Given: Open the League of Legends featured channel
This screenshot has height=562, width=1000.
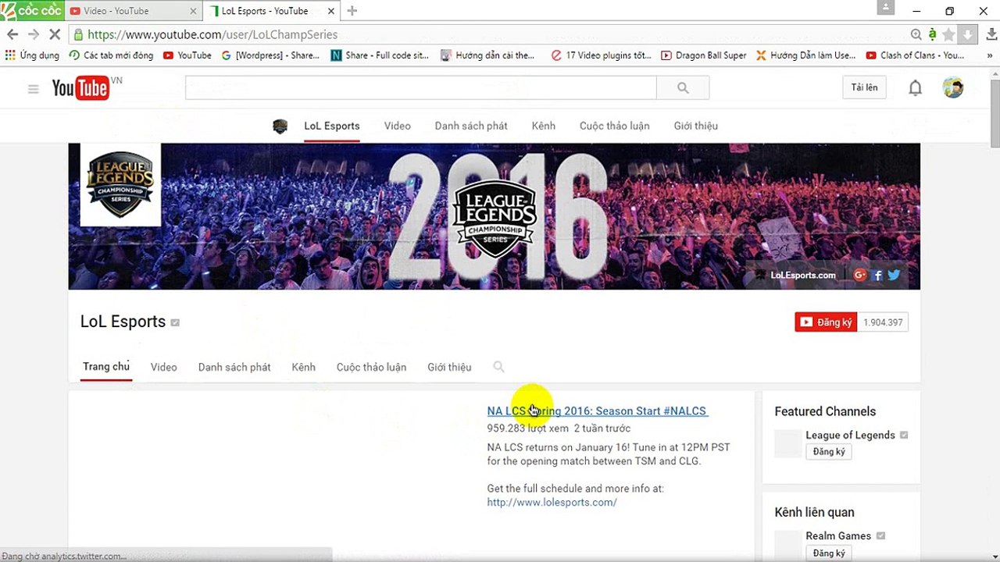Looking at the screenshot, I should [x=851, y=435].
